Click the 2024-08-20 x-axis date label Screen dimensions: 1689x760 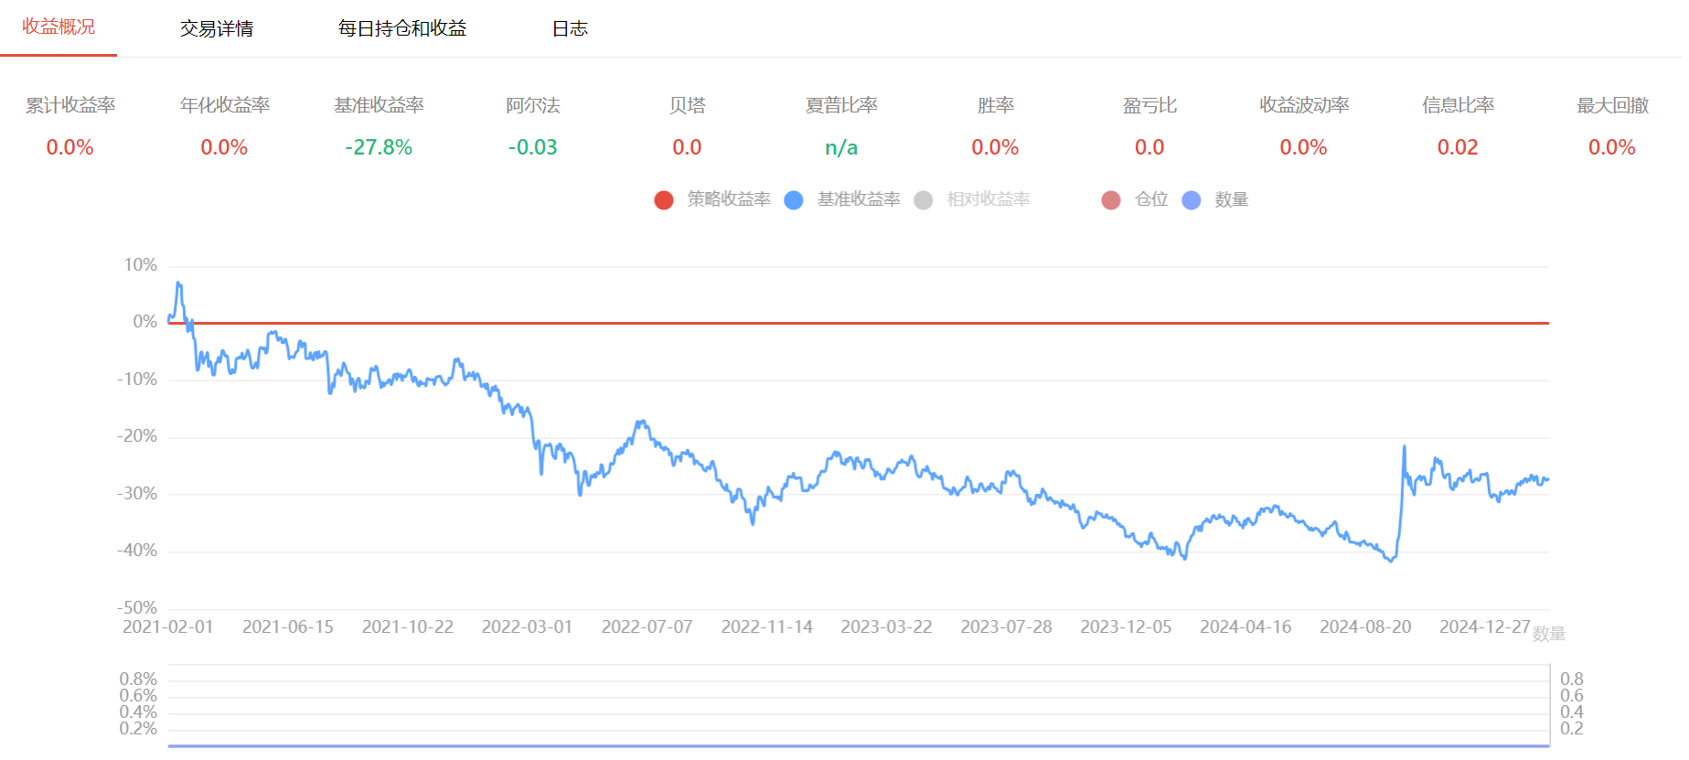point(1365,626)
